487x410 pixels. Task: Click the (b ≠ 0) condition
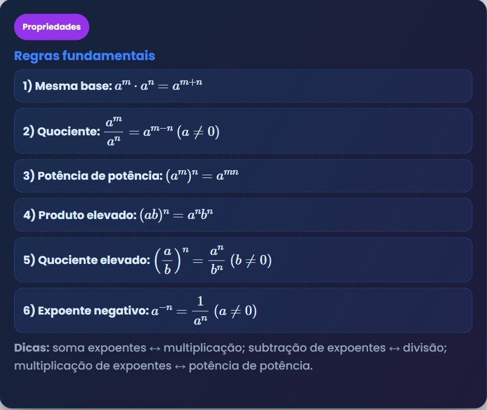pyautogui.click(x=251, y=260)
